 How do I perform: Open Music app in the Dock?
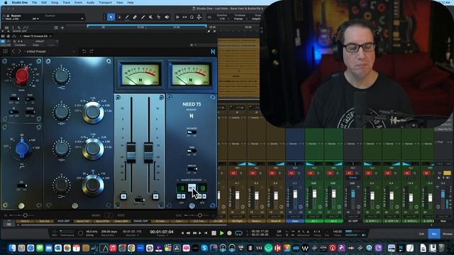click(113, 248)
